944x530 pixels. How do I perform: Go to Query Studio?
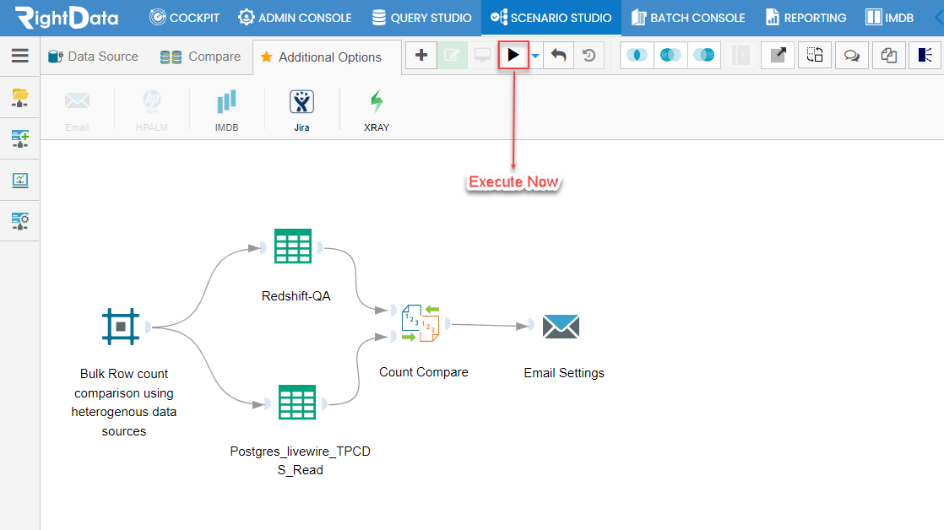(x=421, y=18)
